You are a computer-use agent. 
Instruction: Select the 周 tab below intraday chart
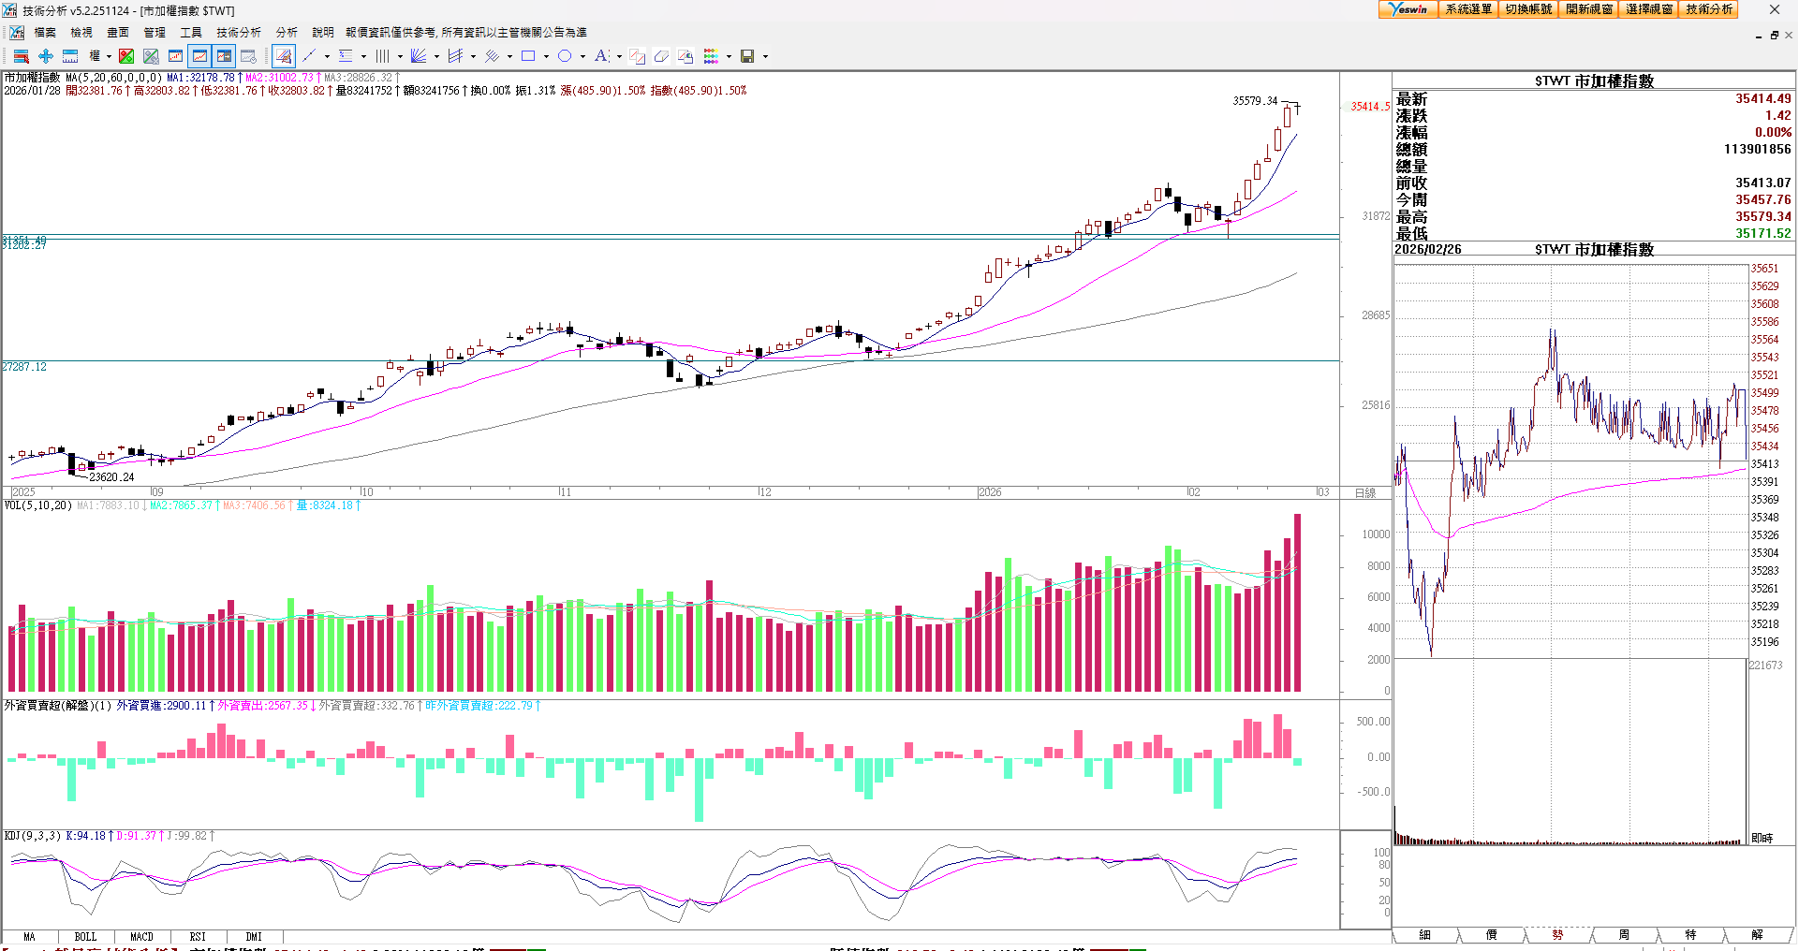[1624, 934]
